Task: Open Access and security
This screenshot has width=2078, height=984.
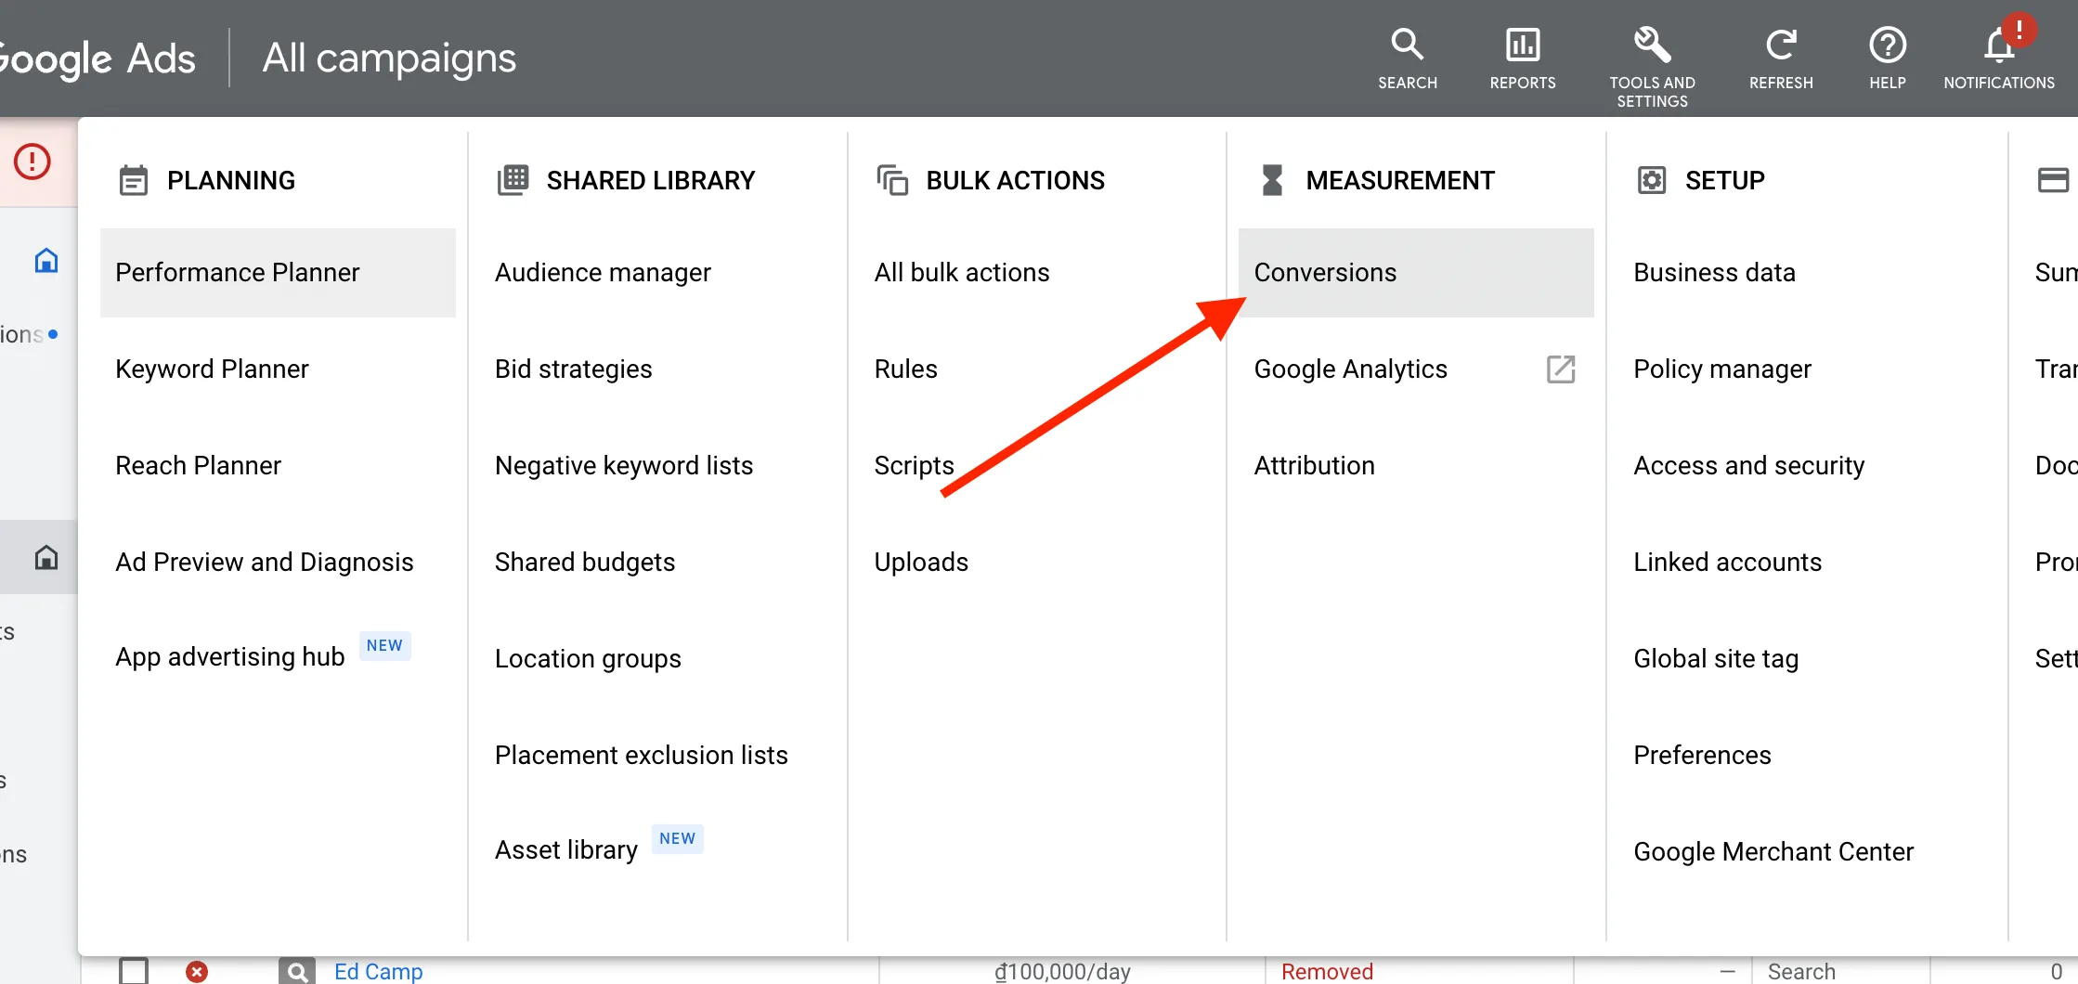Action: pyautogui.click(x=1749, y=466)
